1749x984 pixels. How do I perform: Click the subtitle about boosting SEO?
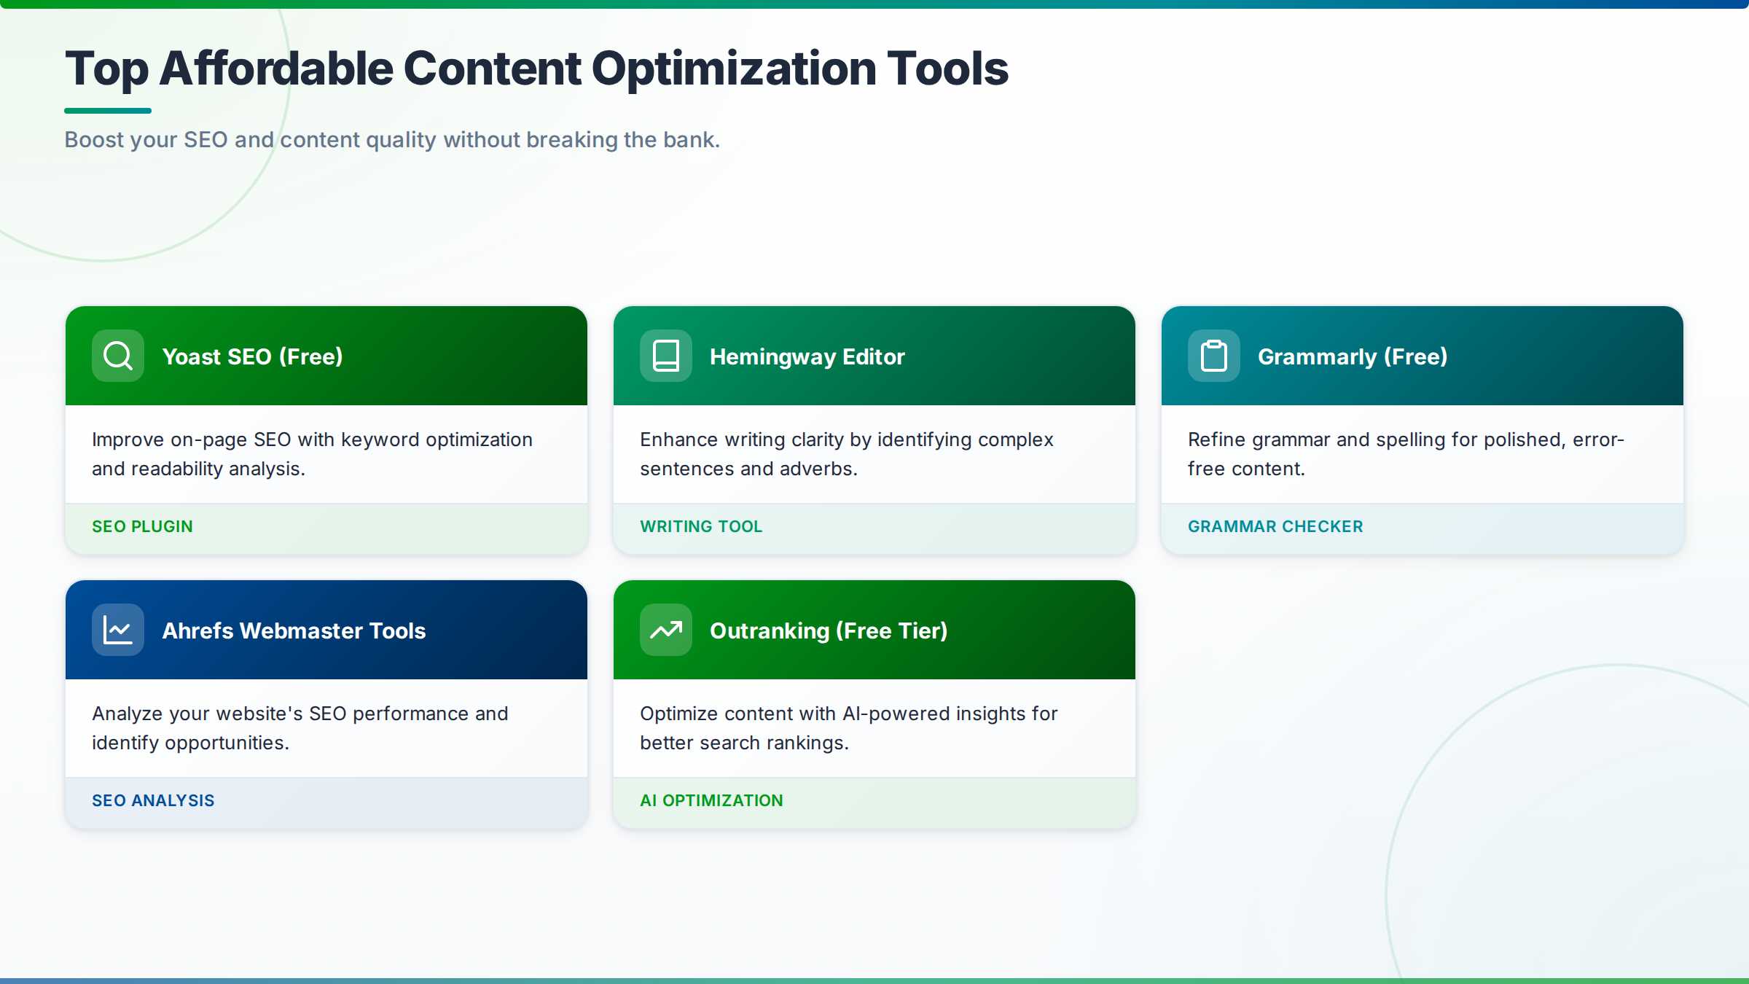pos(392,139)
